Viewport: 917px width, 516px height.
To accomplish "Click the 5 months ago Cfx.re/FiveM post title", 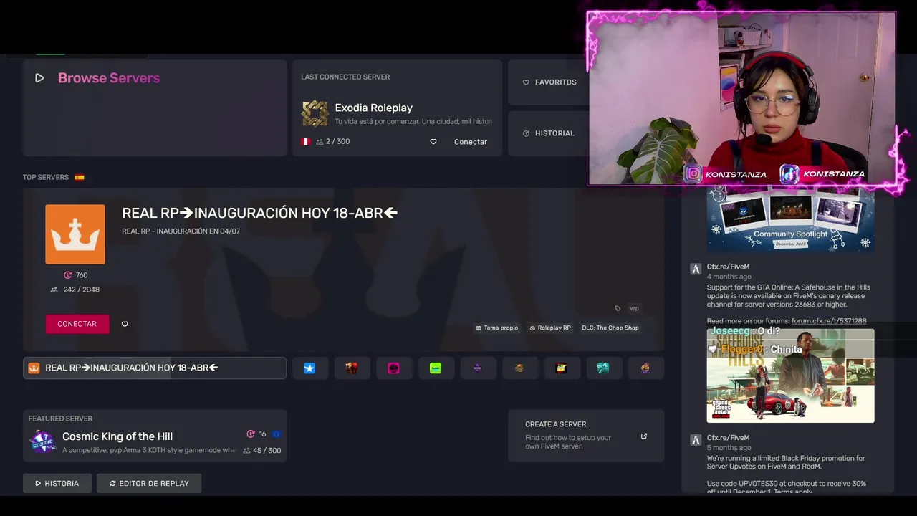I will [728, 437].
